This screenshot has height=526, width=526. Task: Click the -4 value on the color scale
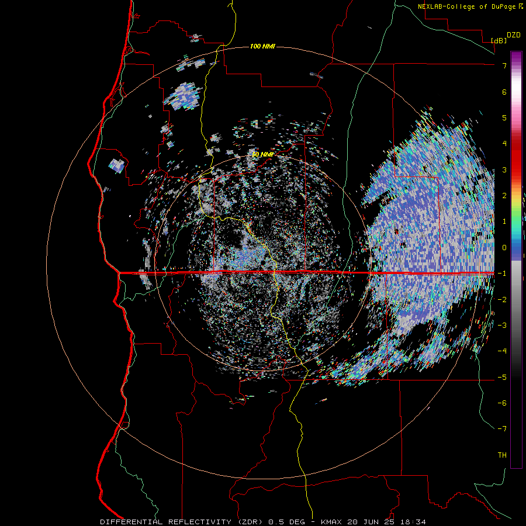pyautogui.click(x=502, y=351)
